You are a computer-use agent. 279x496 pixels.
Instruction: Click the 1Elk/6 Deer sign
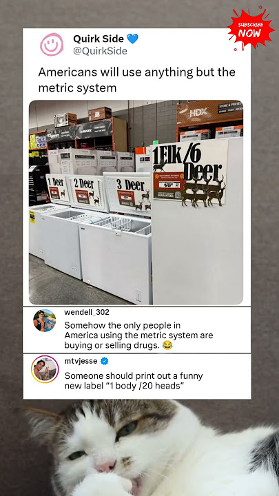(x=190, y=174)
